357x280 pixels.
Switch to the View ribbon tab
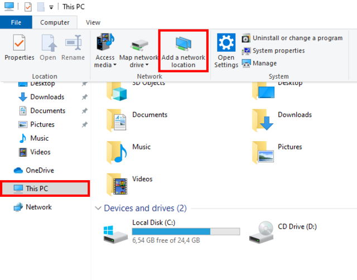point(93,22)
